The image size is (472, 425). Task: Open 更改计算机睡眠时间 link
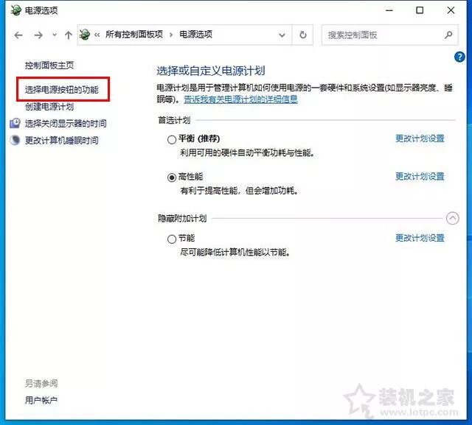coord(62,140)
